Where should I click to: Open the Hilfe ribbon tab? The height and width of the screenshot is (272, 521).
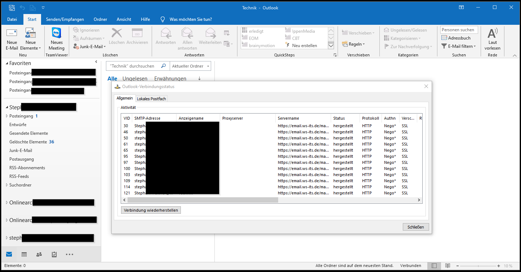tap(145, 19)
